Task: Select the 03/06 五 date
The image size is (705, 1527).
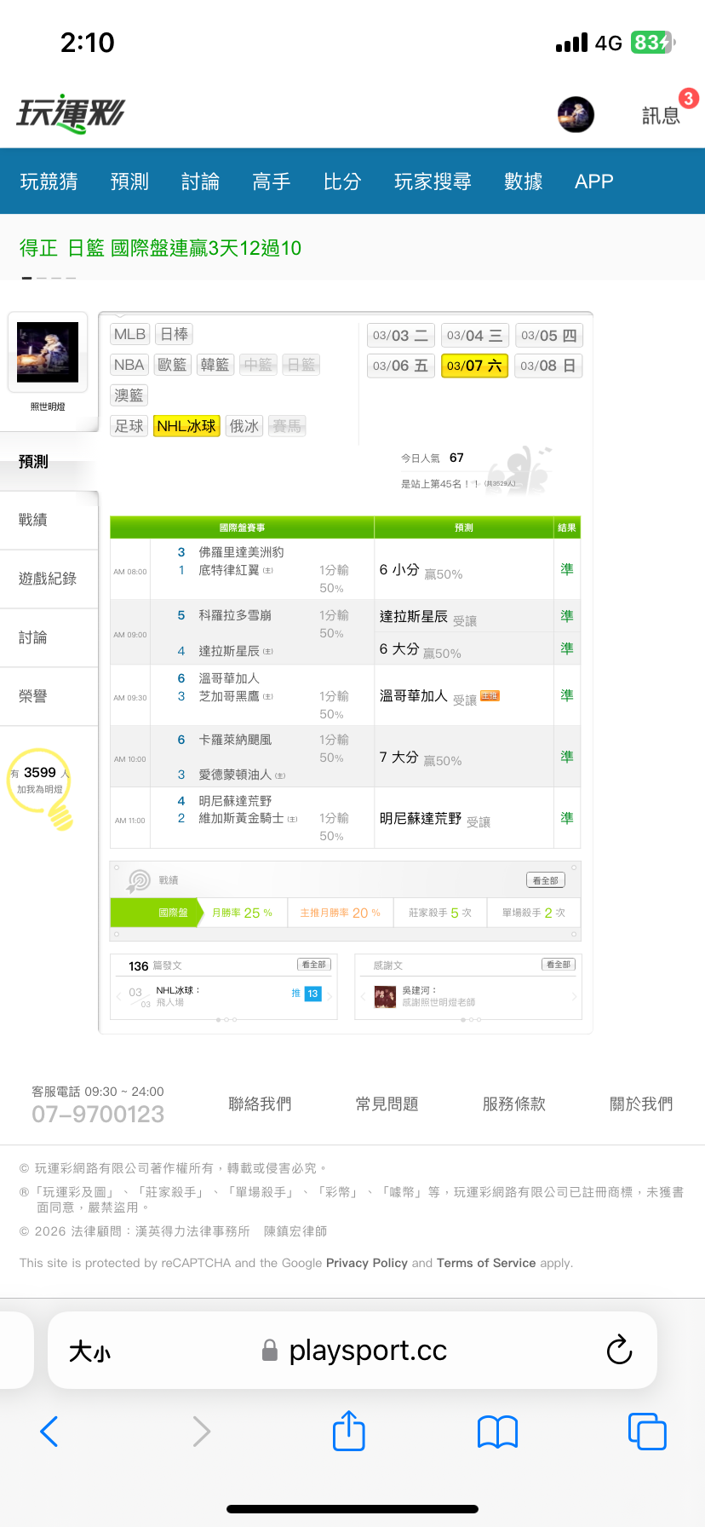Action: click(x=400, y=366)
